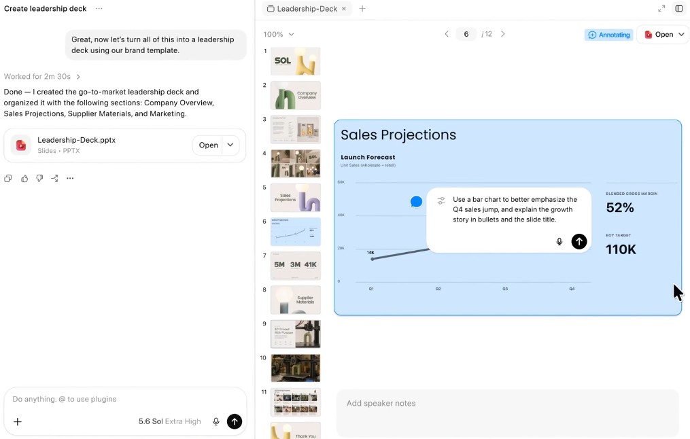The image size is (690, 439).
Task: Click the blue comment bubble on the slide
Action: 416,201
